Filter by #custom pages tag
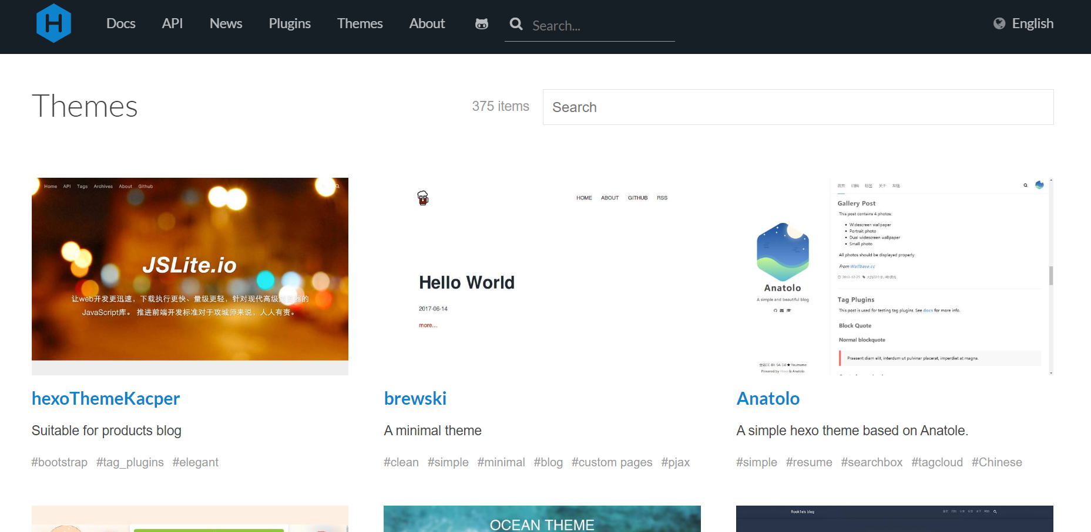 pos(612,462)
